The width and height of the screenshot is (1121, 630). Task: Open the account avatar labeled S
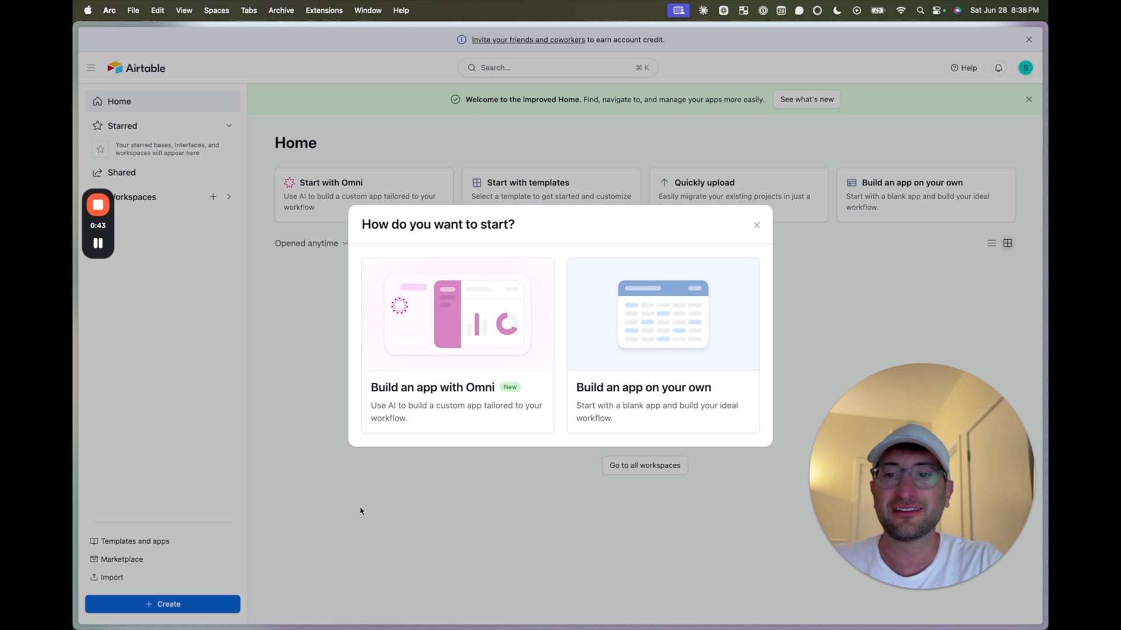(1026, 68)
